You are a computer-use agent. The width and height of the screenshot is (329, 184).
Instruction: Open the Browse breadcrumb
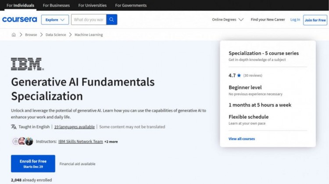tap(31, 35)
